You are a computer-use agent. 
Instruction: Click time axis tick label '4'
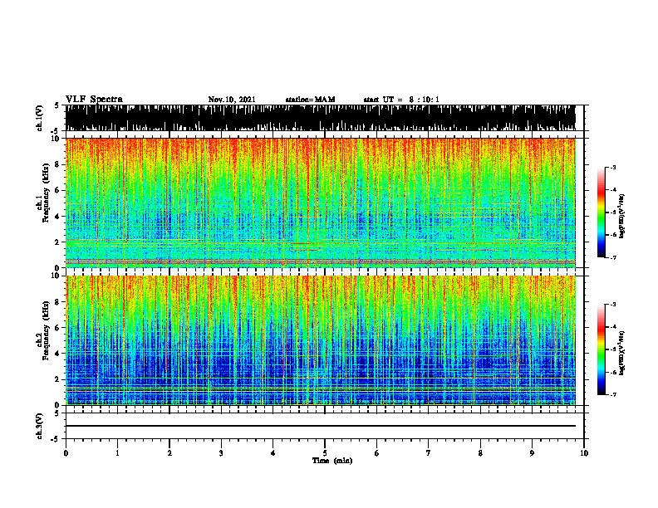click(x=273, y=453)
